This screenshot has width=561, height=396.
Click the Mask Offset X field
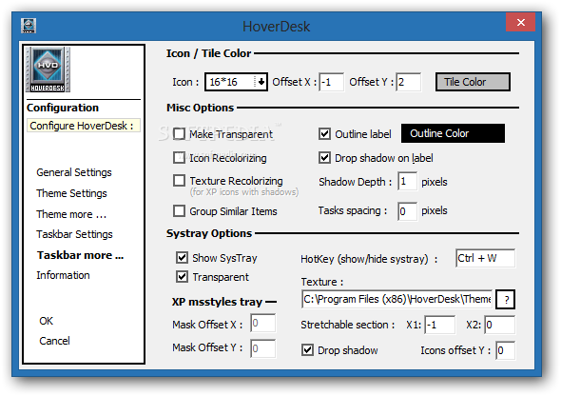click(263, 323)
